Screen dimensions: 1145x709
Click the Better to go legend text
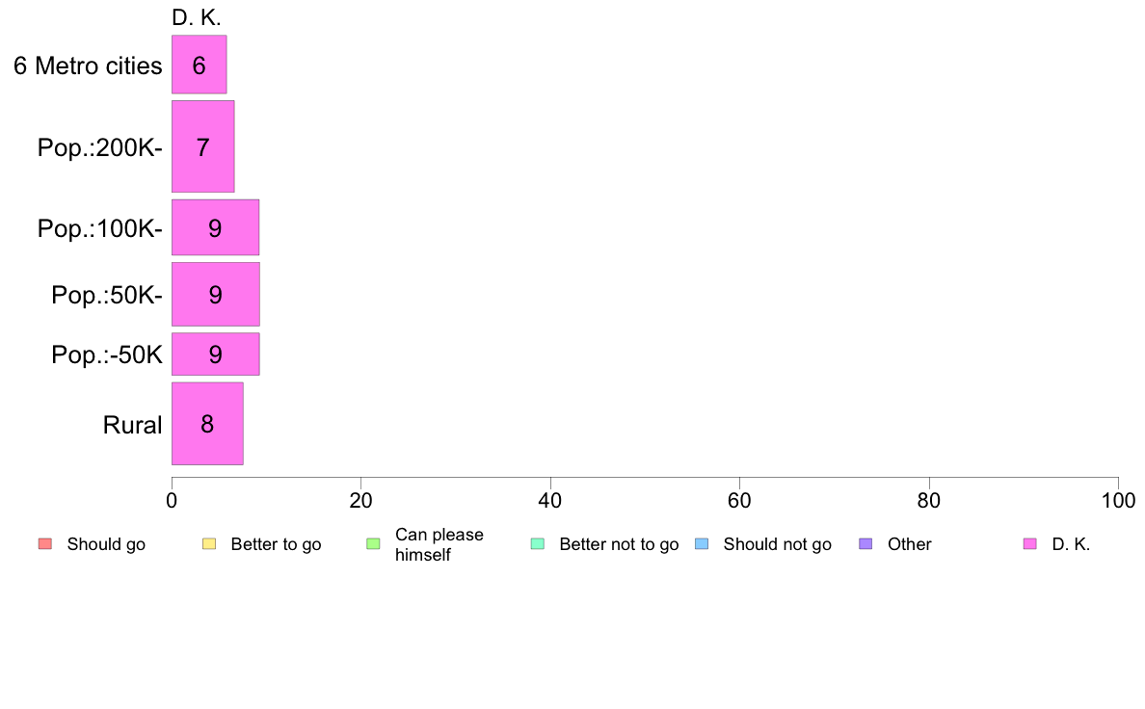tap(276, 544)
